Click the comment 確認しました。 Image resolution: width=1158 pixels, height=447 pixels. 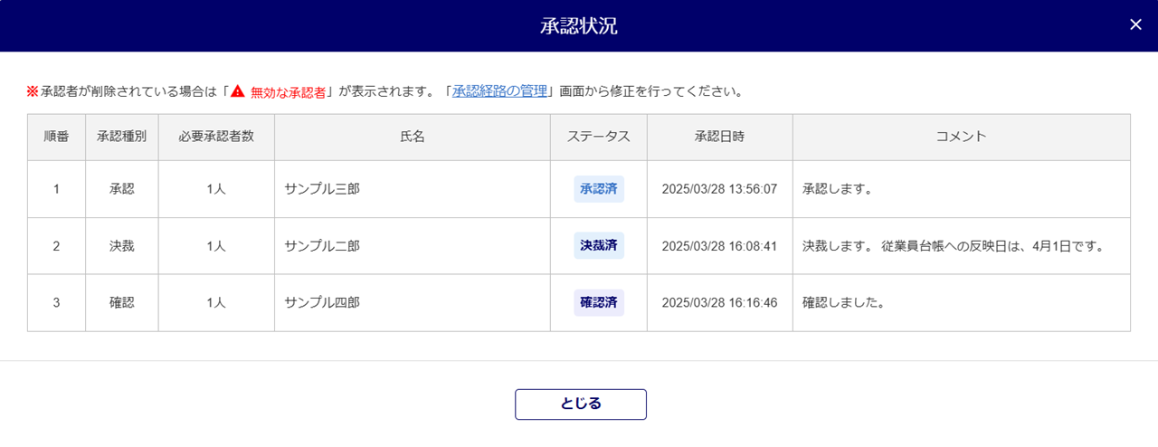click(843, 303)
